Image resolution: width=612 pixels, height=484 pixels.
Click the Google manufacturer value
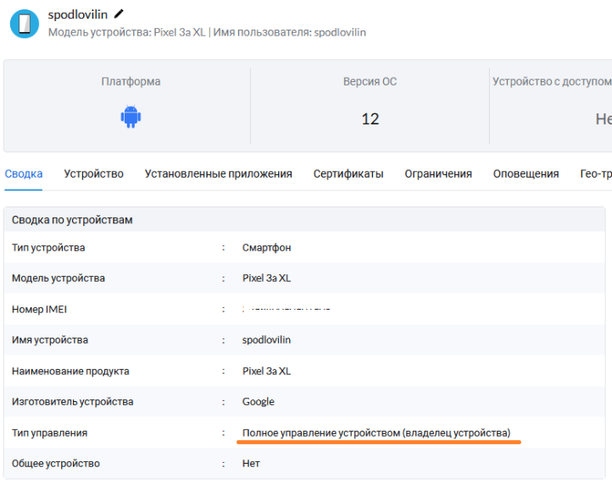tap(258, 402)
